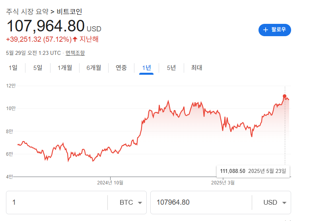Select the 6개월 chart range

pos(94,68)
